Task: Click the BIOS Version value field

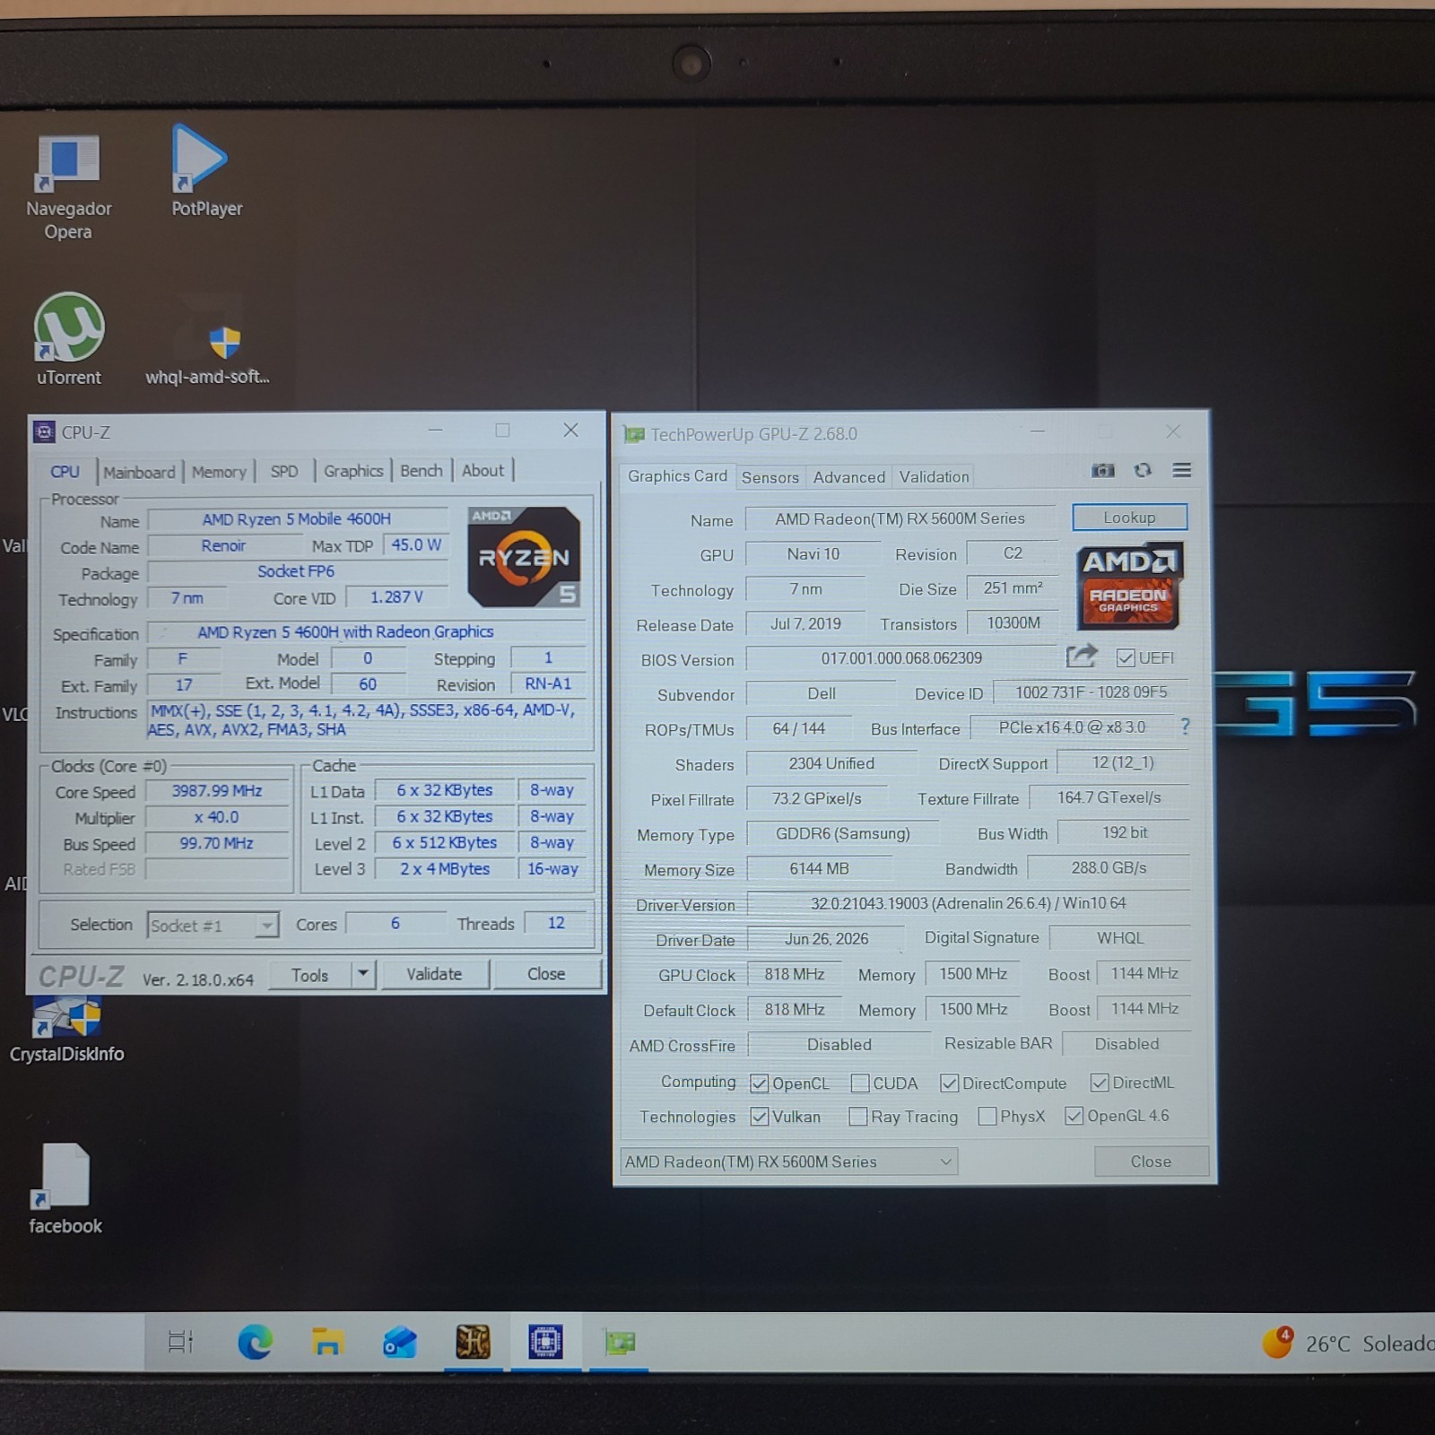Action: 901,657
